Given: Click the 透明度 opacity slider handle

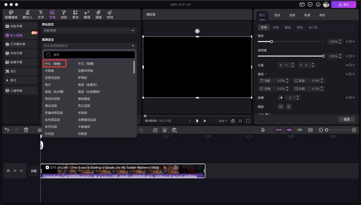Looking at the screenshot, I should (323, 56).
